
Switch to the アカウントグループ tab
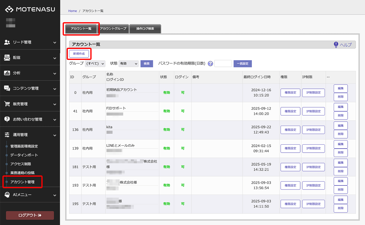113,29
